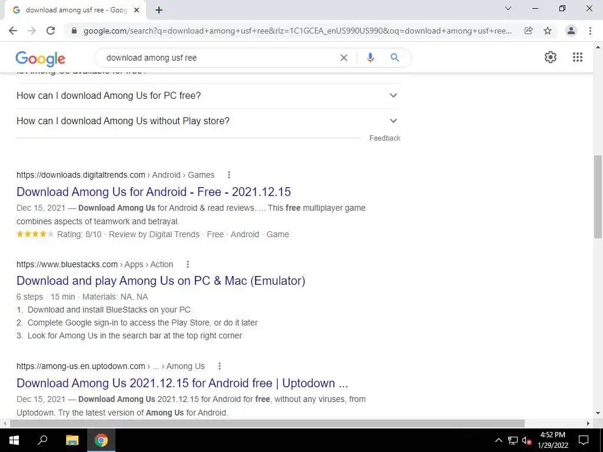This screenshot has height=452, width=603.
Task: Open options for the uptodown result
Action: 220,366
